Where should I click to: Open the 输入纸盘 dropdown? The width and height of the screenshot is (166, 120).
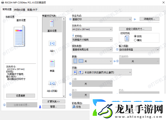(139, 49)
